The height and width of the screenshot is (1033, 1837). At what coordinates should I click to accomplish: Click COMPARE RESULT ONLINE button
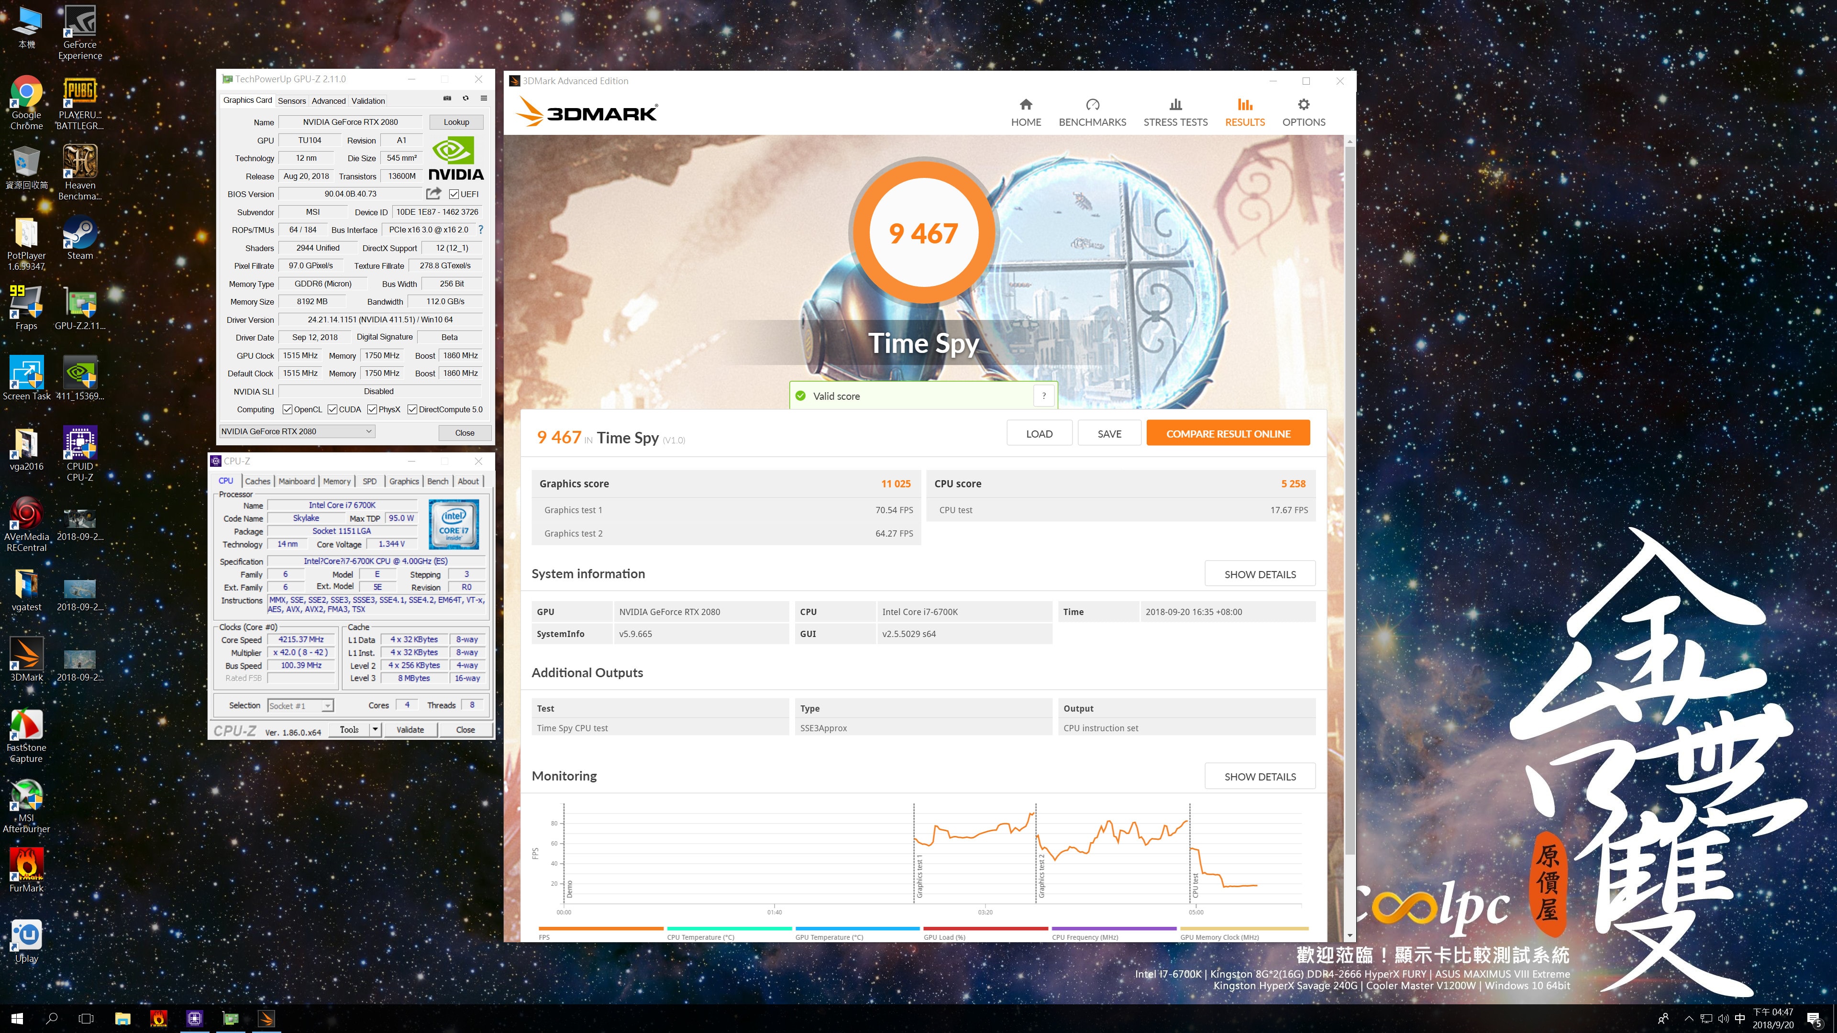(1228, 433)
